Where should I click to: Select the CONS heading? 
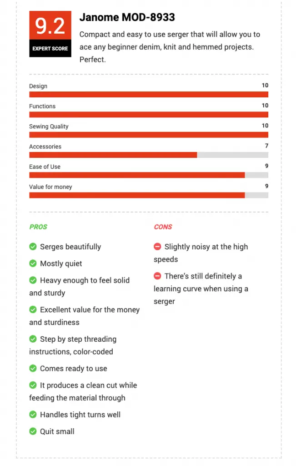coord(163,227)
